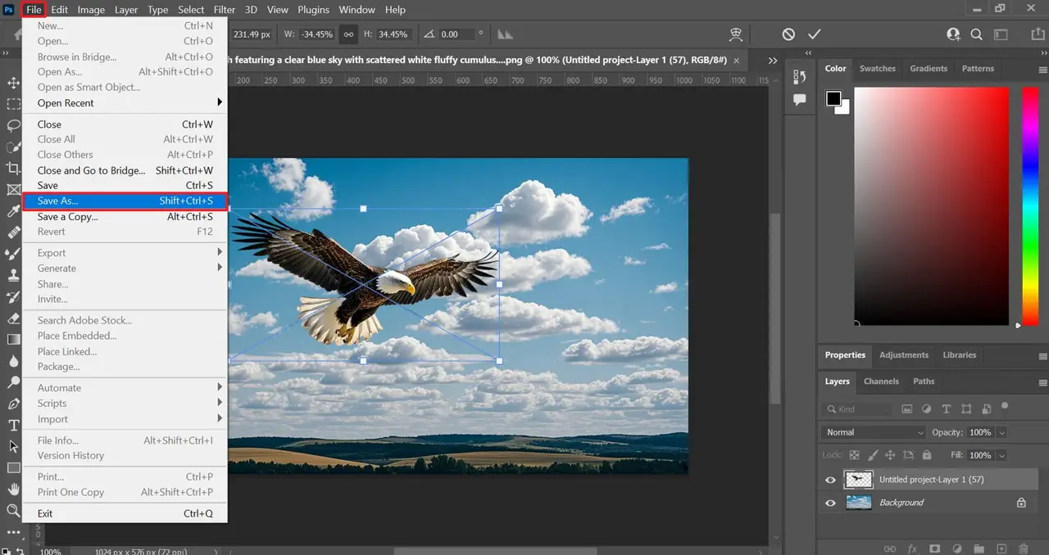
Task: Hide the Background layer using eye icon
Action: [830, 503]
